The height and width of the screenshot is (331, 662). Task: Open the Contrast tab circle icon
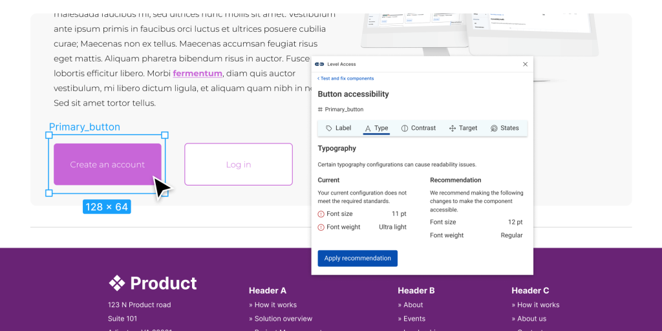[x=405, y=128]
